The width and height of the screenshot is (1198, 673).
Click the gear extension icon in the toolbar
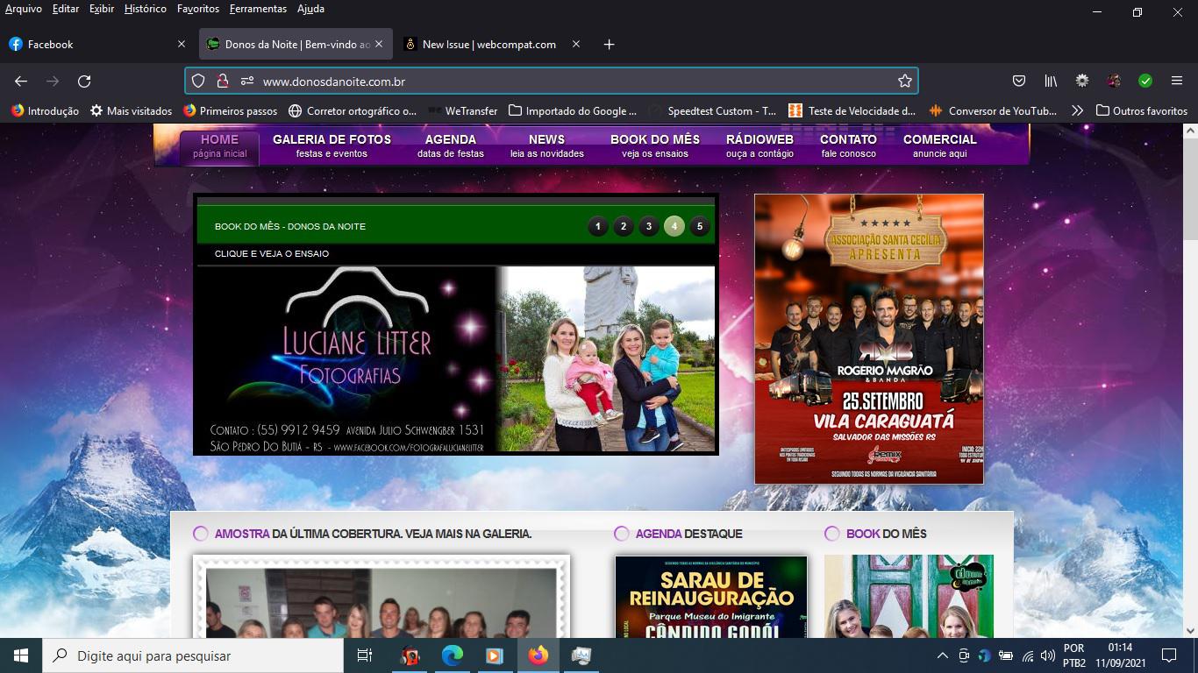[x=1082, y=81]
